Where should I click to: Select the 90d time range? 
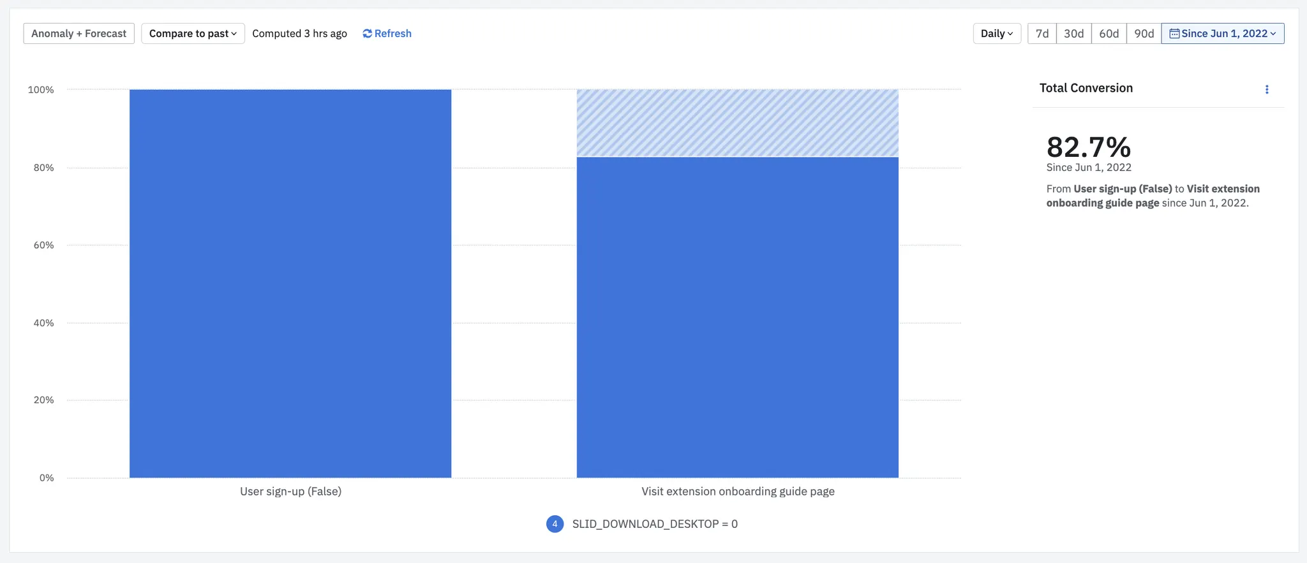pos(1144,34)
